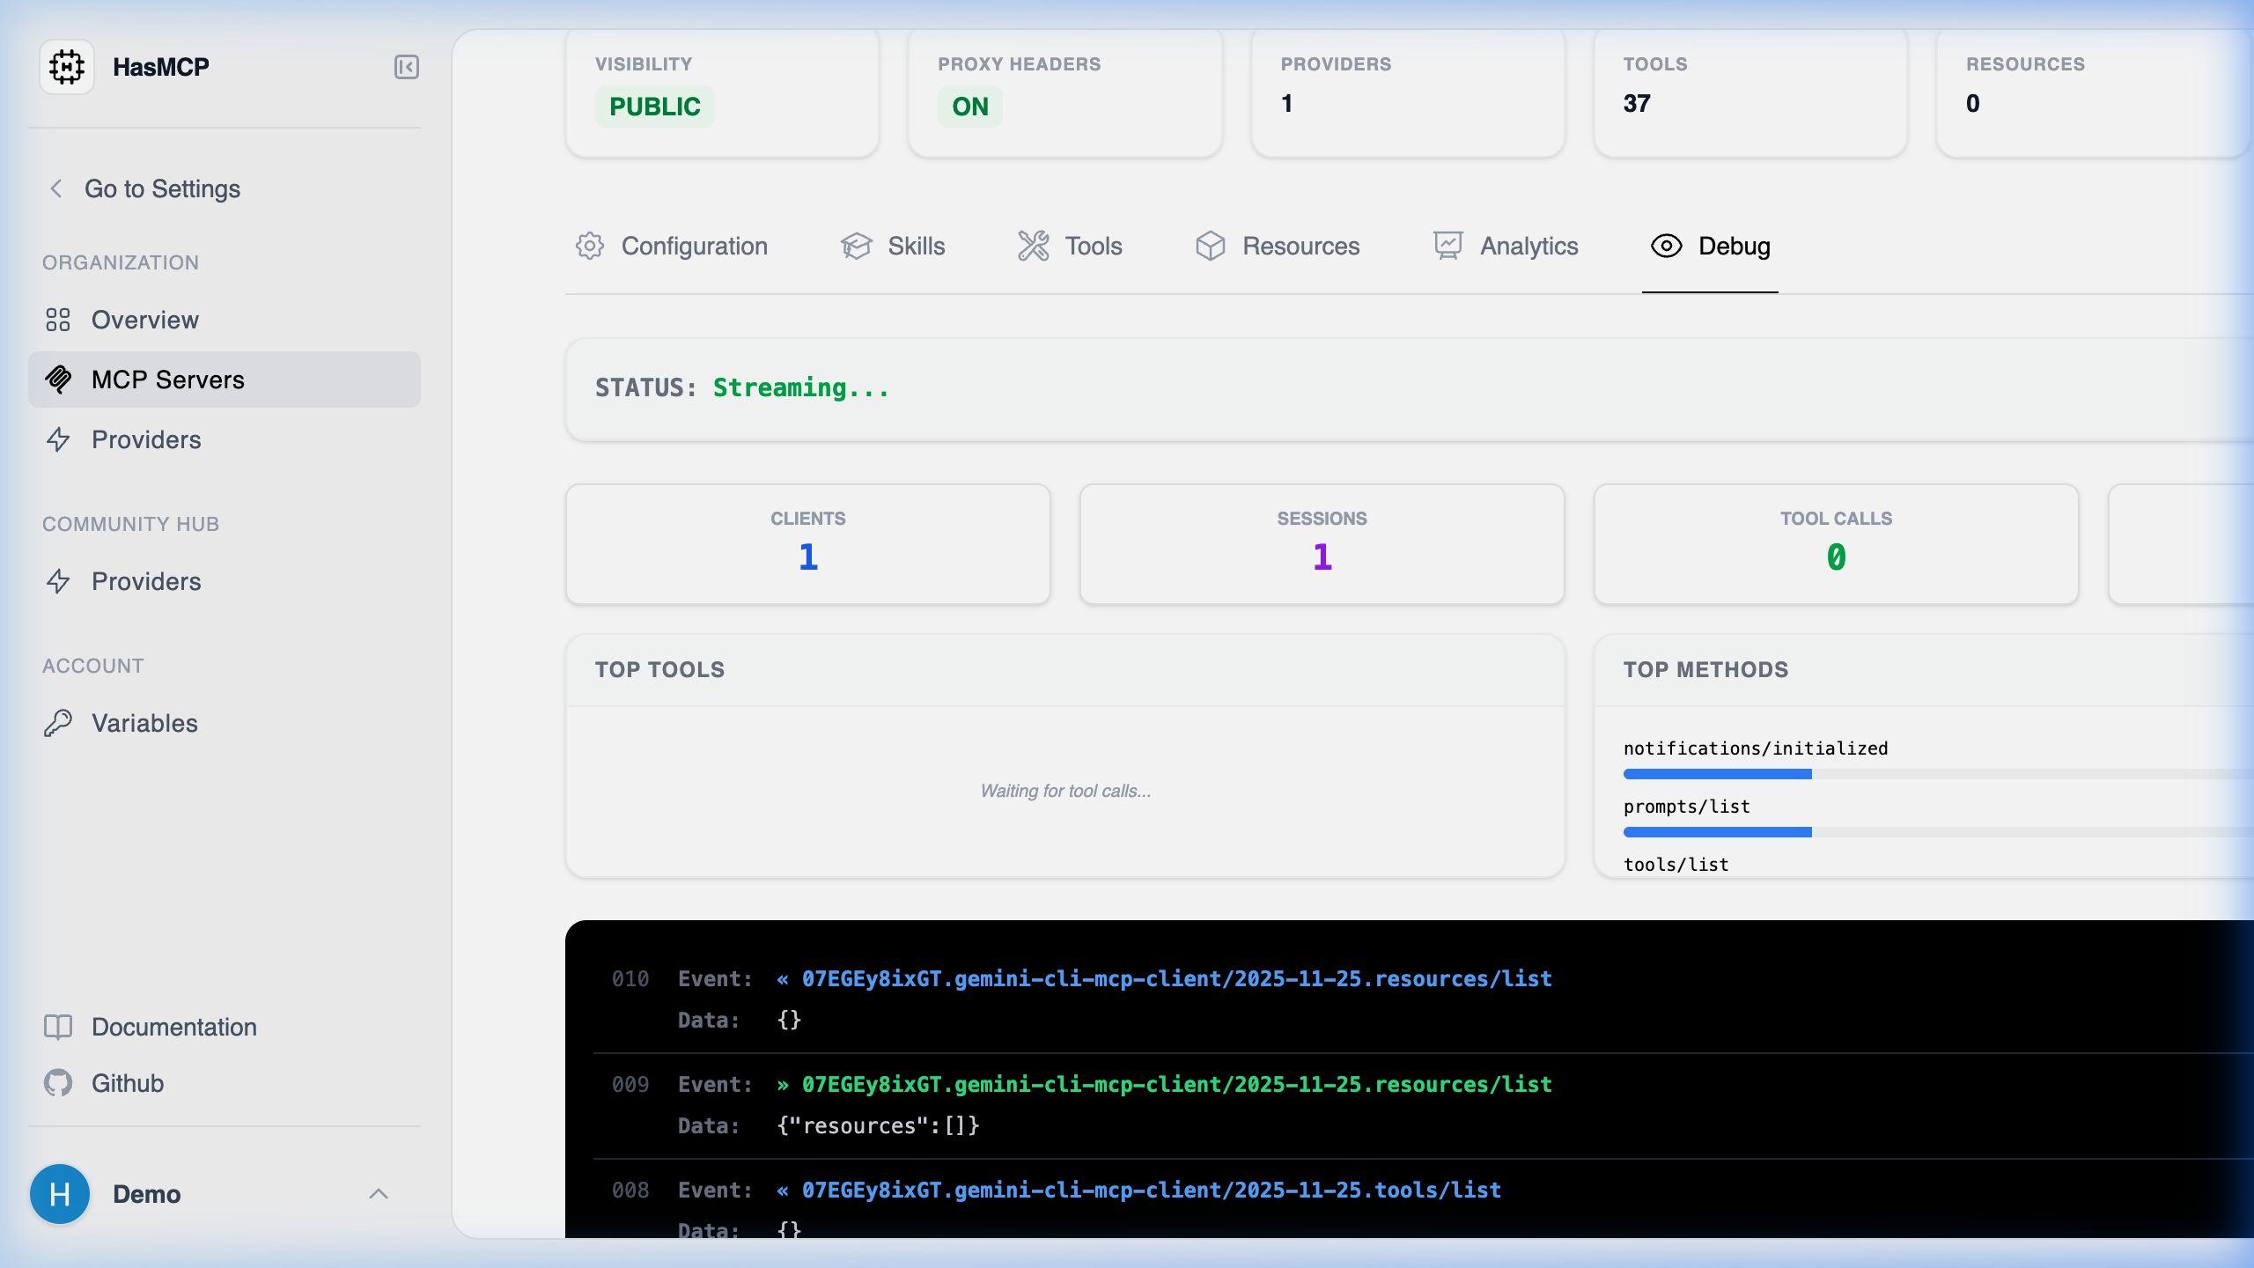Toggle the PUBLIC visibility badge
2254x1268 pixels.
click(x=656, y=106)
